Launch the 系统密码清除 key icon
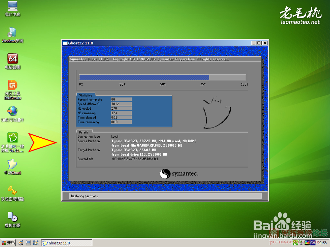The height and width of the screenshot is (247, 330). pos(13,193)
